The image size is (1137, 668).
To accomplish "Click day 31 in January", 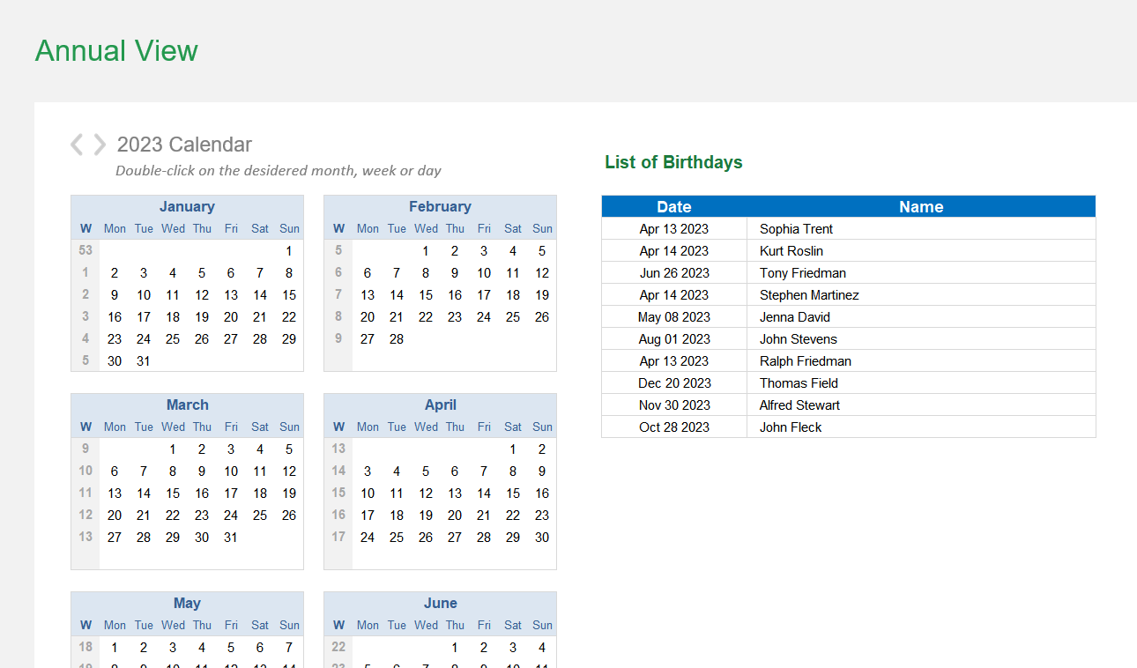I will tap(143, 360).
